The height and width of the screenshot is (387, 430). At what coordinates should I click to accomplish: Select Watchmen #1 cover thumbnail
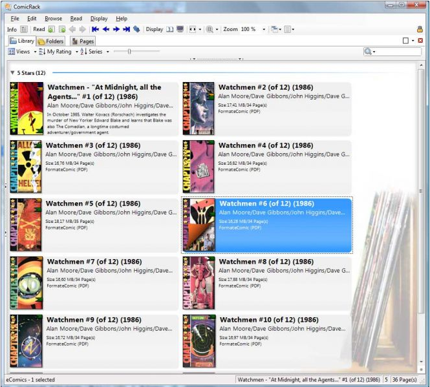pyautogui.click(x=27, y=109)
